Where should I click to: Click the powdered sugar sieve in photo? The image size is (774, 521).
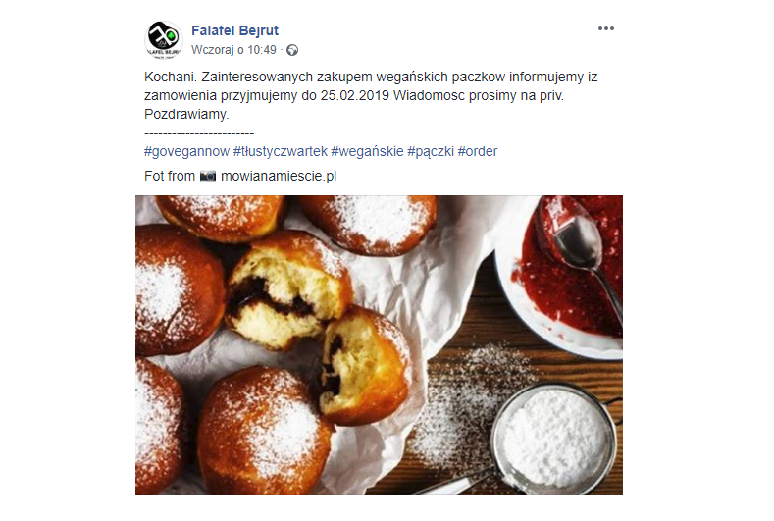(555, 439)
